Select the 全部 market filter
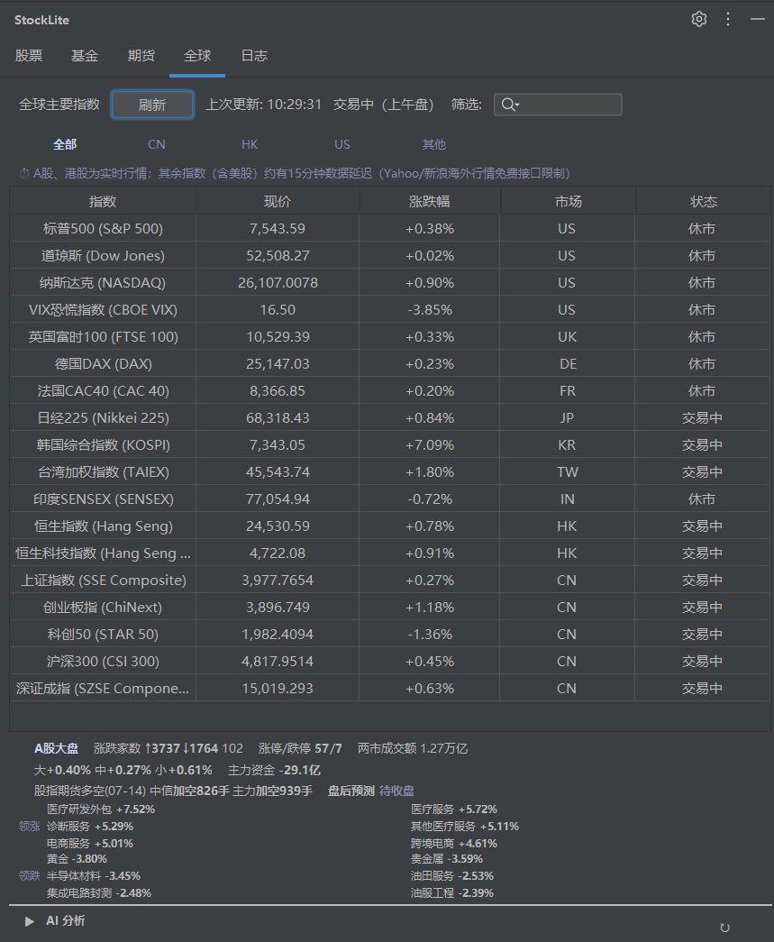This screenshot has height=942, width=774. [65, 144]
